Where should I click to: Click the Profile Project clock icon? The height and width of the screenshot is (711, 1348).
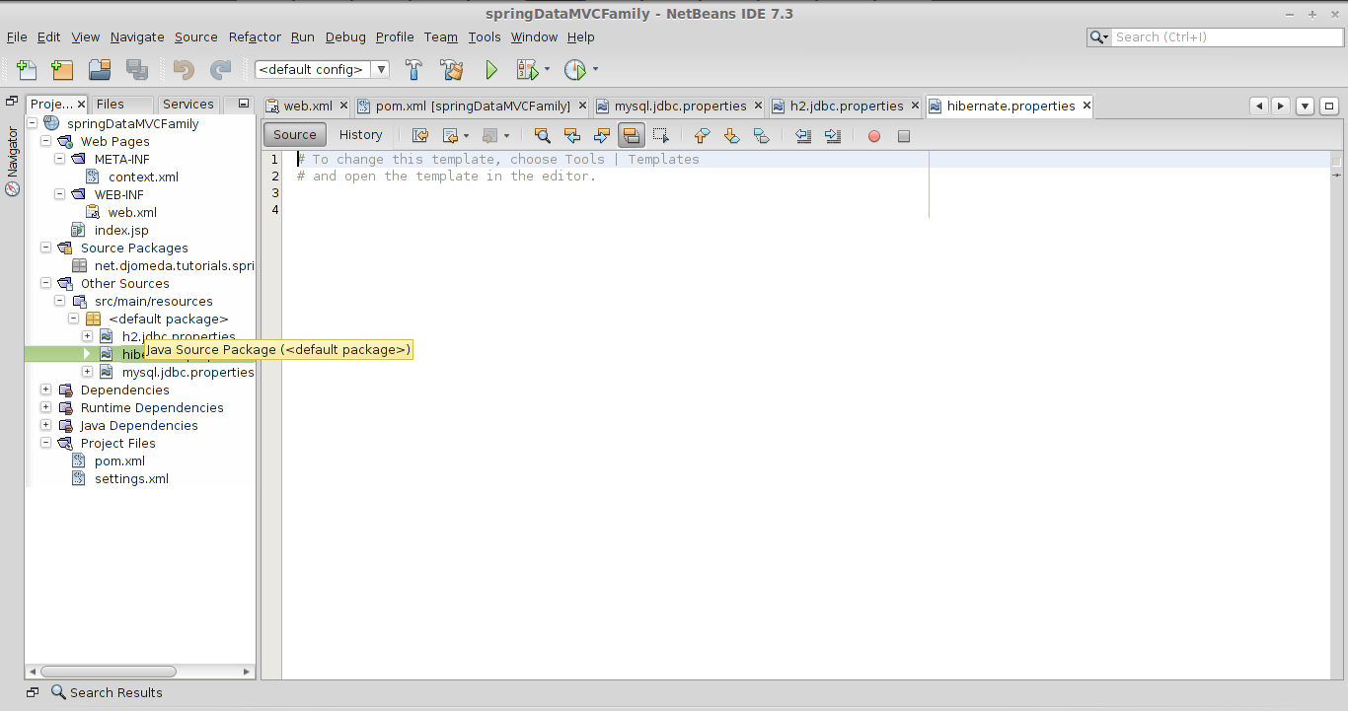pos(574,70)
